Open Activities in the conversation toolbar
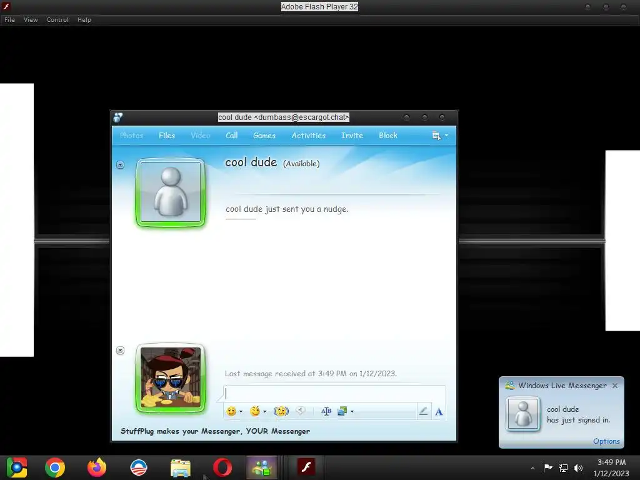 point(308,136)
